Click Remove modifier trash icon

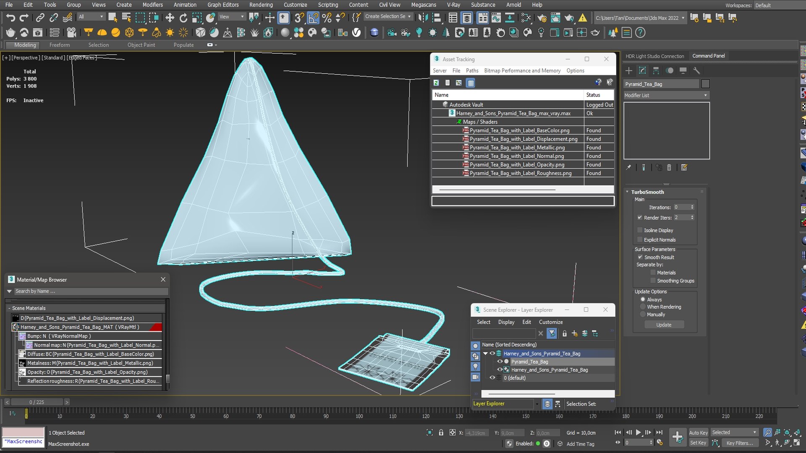669,167
